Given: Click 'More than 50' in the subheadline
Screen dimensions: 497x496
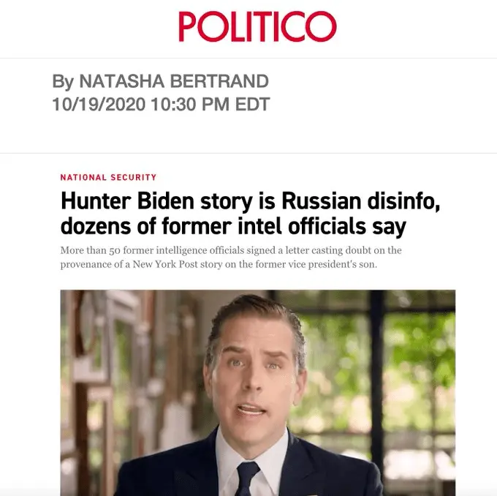Looking at the screenshot, I should (x=90, y=250).
